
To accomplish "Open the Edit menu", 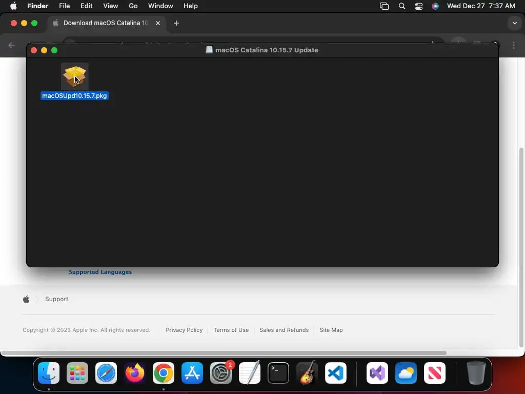I will [x=86, y=6].
